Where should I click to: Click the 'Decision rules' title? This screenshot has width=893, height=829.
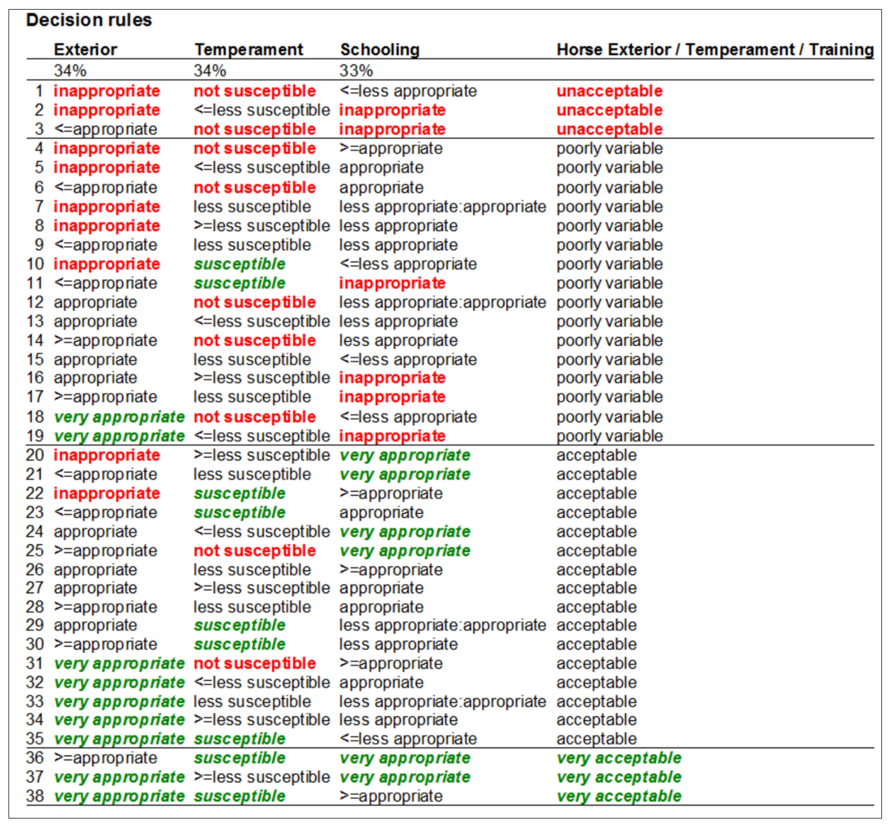click(89, 20)
